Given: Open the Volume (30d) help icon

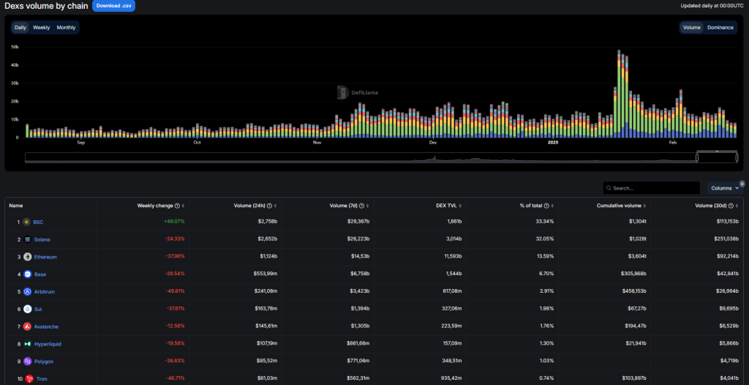Looking at the screenshot, I should pyautogui.click(x=731, y=206).
